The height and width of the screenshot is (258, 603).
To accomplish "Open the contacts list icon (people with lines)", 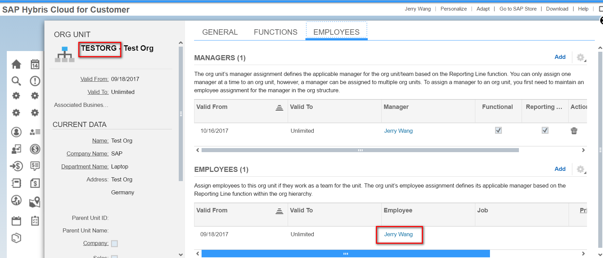I will pos(35,132).
